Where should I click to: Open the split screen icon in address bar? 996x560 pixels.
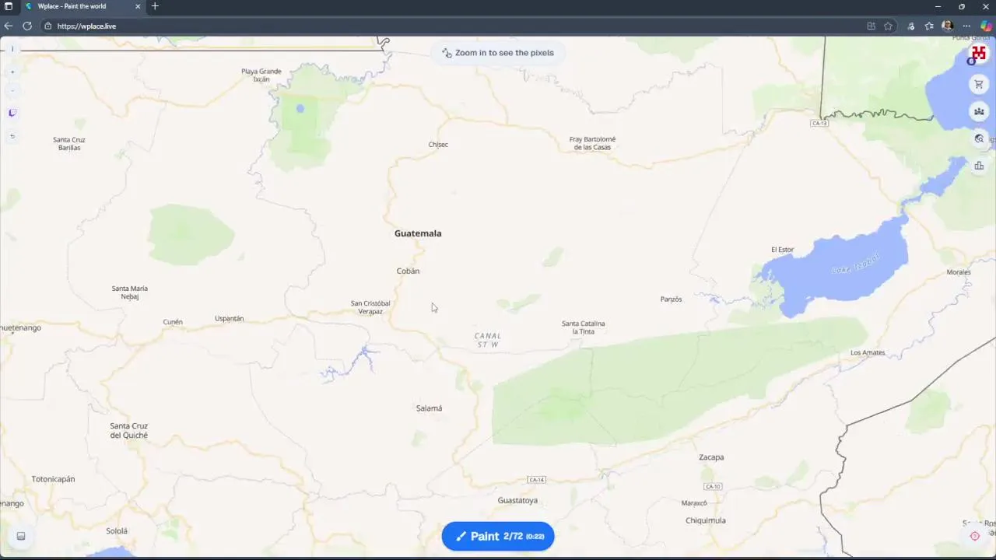coord(871,26)
